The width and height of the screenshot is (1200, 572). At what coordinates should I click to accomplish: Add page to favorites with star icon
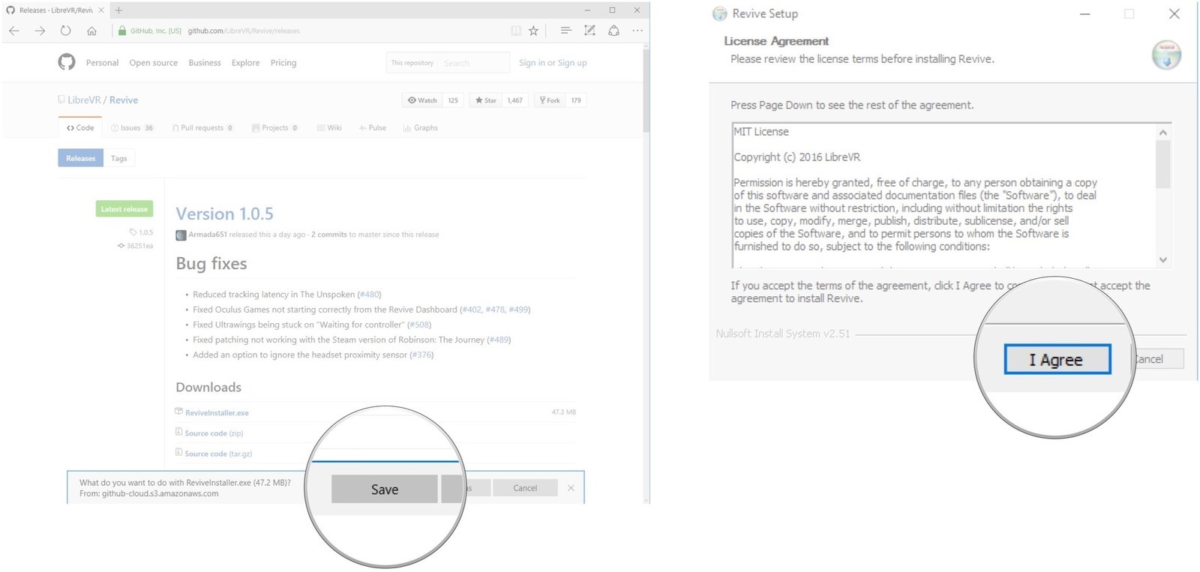533,31
